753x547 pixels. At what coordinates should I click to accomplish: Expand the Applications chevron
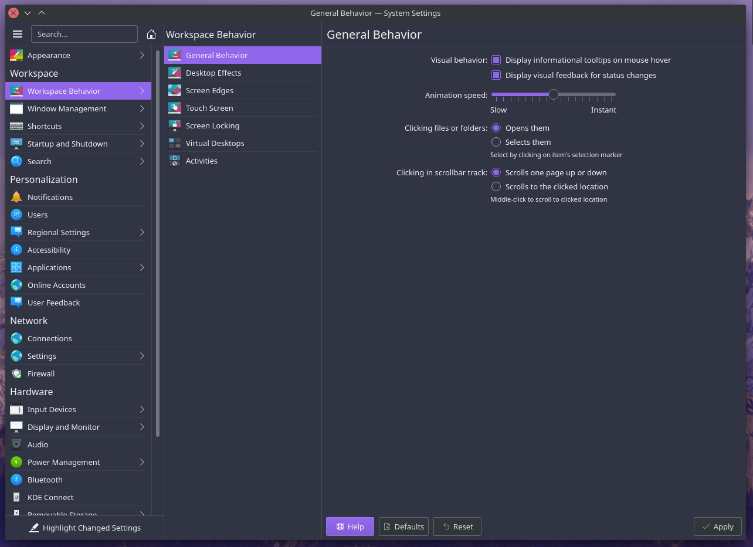[x=142, y=267]
